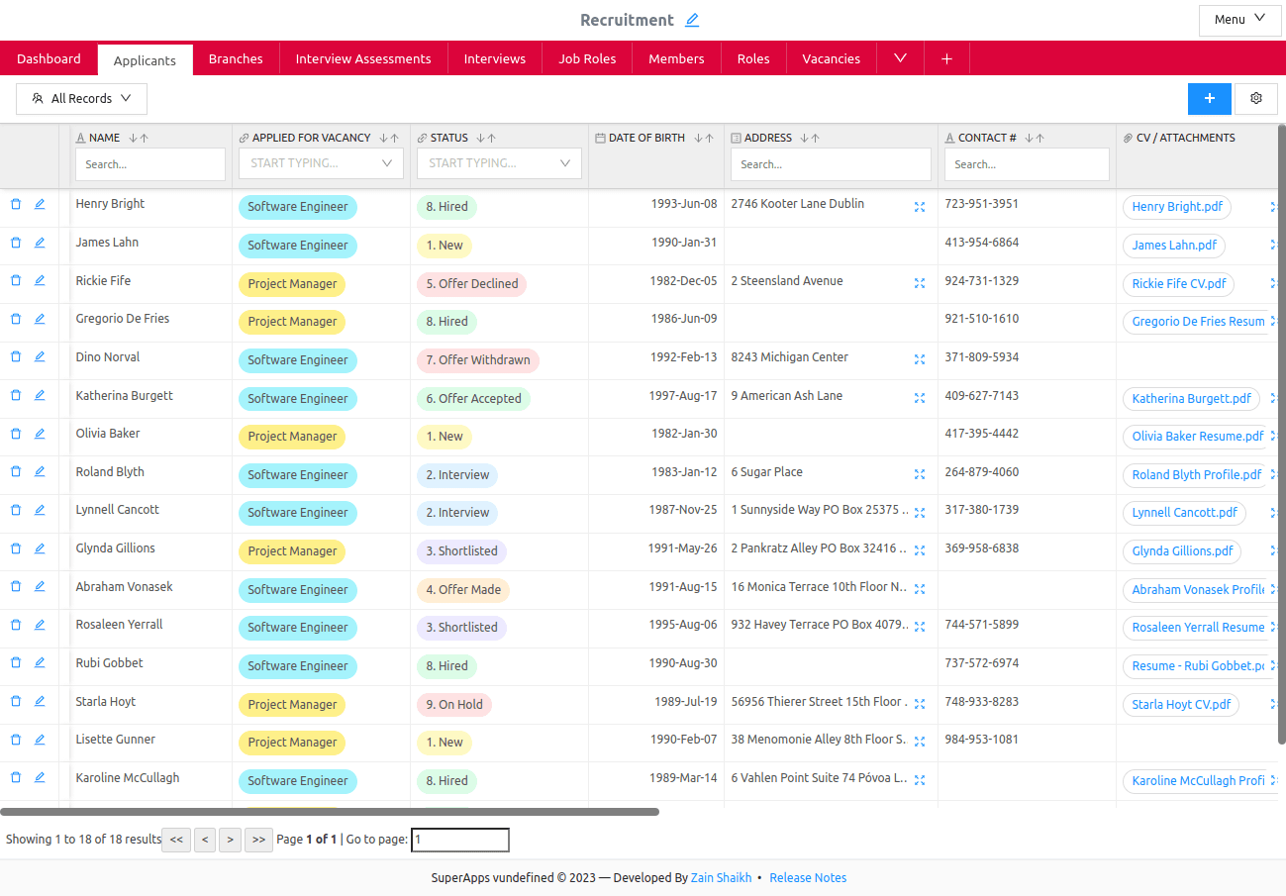Click the expand icon in Olivia Baker's CV cell
This screenshot has width=1286, height=896.
pyautogui.click(x=1275, y=437)
